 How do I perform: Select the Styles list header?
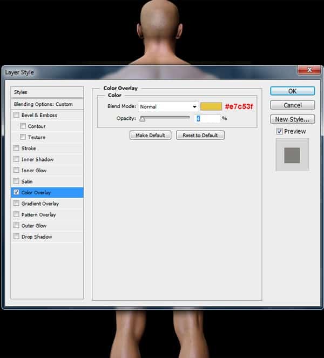coord(48,92)
